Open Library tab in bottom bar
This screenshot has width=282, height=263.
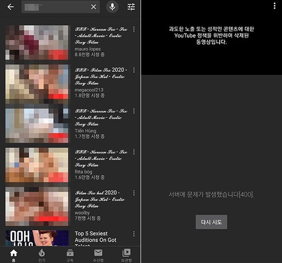(x=126, y=255)
